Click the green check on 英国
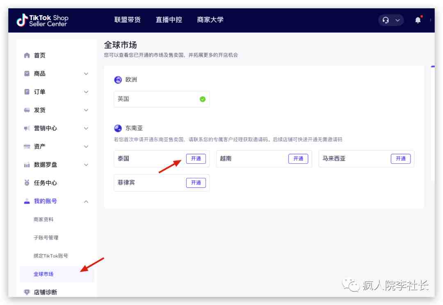The width and height of the screenshot is (443, 305). [203, 99]
